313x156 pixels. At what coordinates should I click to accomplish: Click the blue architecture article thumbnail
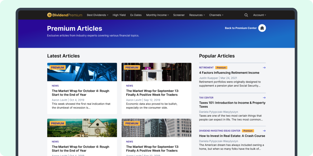[82, 72]
